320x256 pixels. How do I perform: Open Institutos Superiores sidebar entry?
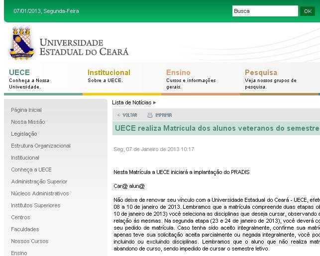point(36,205)
